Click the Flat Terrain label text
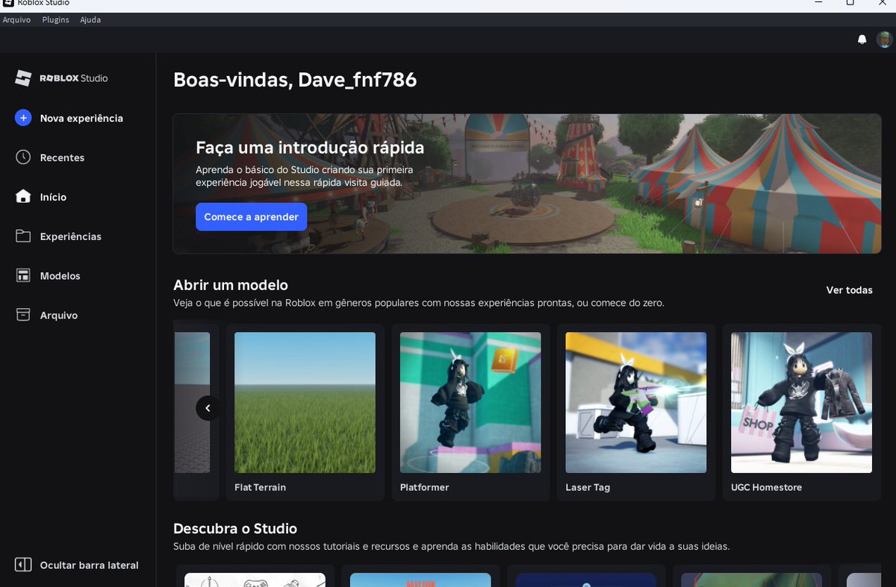 click(x=260, y=487)
